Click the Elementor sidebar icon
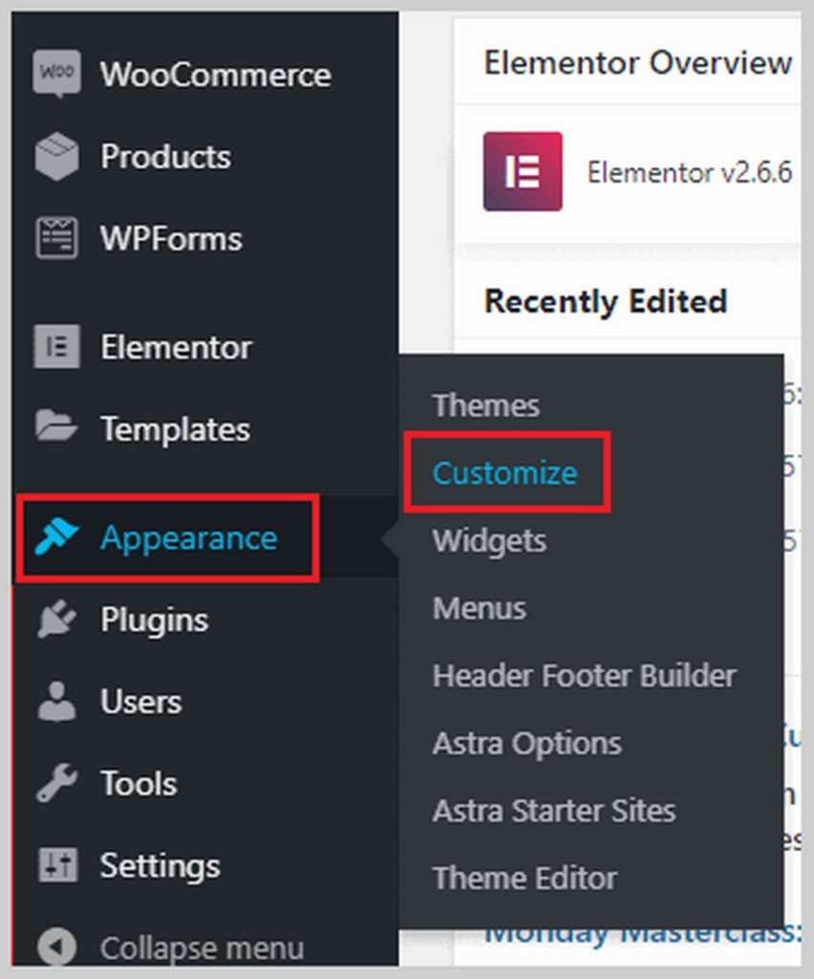Screen dimensions: 814x979 [x=57, y=342]
